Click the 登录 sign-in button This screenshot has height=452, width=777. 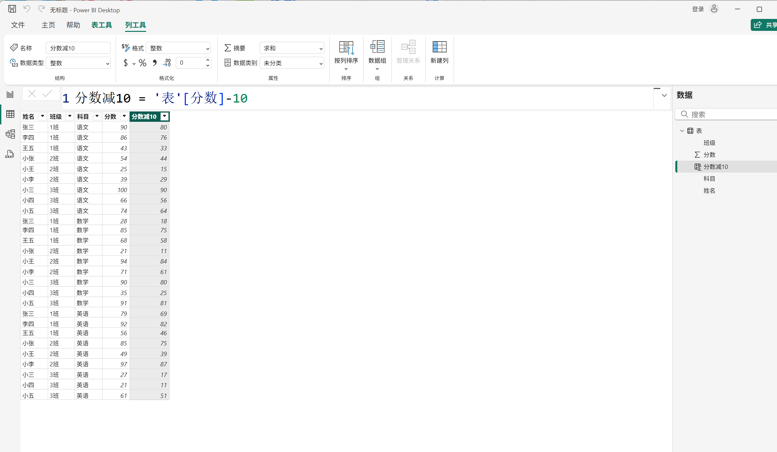(698, 9)
